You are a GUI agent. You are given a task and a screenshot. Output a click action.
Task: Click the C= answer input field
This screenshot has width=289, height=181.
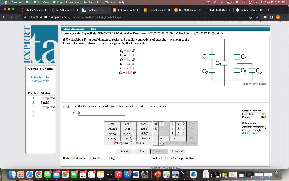coord(102,113)
